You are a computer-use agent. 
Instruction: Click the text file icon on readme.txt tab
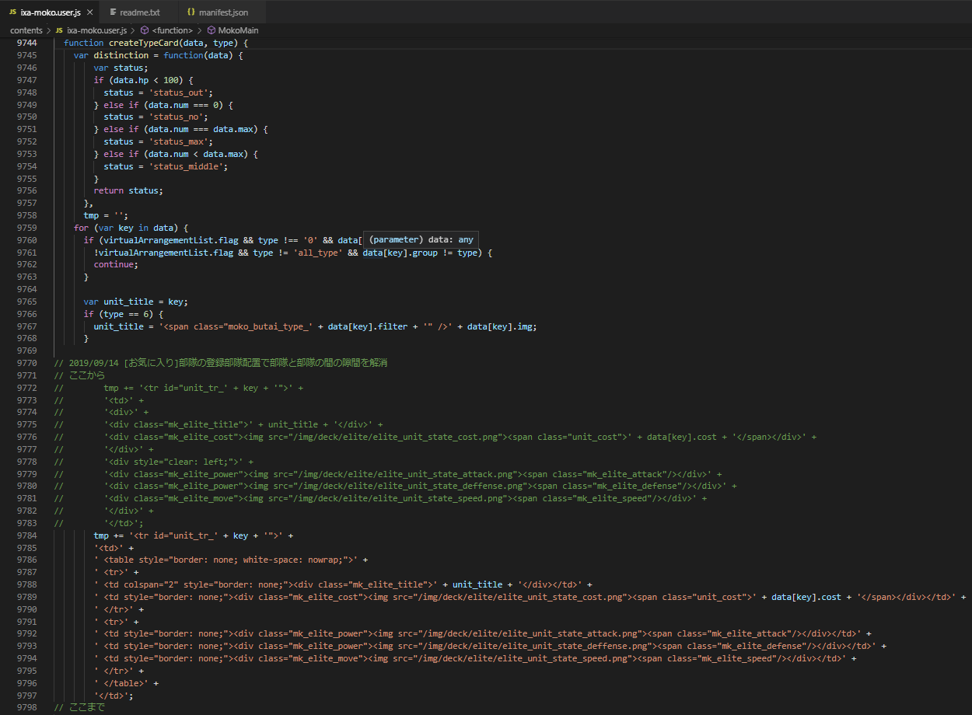tap(113, 12)
